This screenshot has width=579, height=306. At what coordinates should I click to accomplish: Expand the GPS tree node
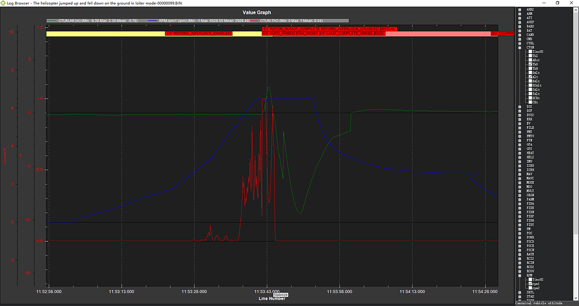pyautogui.click(x=520, y=149)
